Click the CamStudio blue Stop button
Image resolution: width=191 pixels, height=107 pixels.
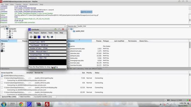(39, 37)
